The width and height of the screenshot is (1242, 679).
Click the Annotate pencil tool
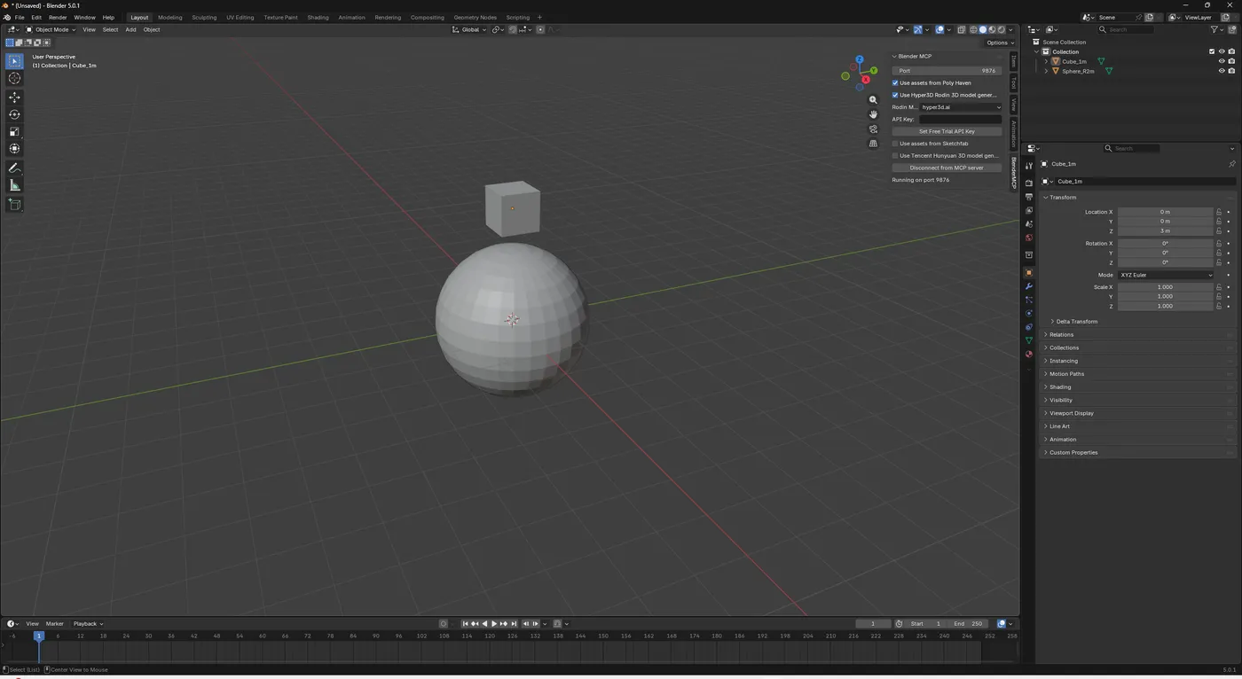[x=14, y=168]
